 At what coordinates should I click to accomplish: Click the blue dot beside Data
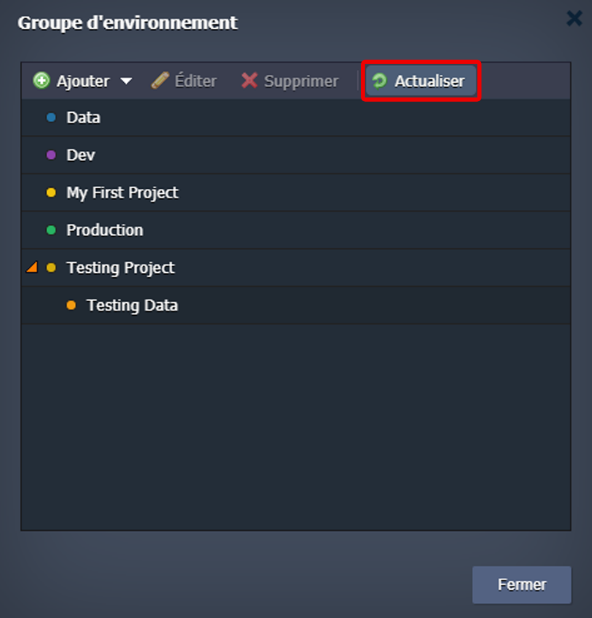coord(51,118)
